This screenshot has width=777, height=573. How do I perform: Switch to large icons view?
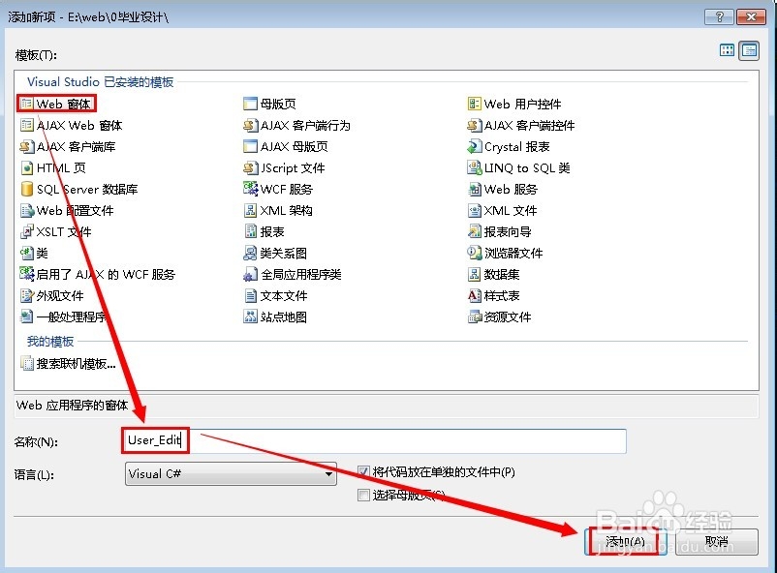(727, 50)
